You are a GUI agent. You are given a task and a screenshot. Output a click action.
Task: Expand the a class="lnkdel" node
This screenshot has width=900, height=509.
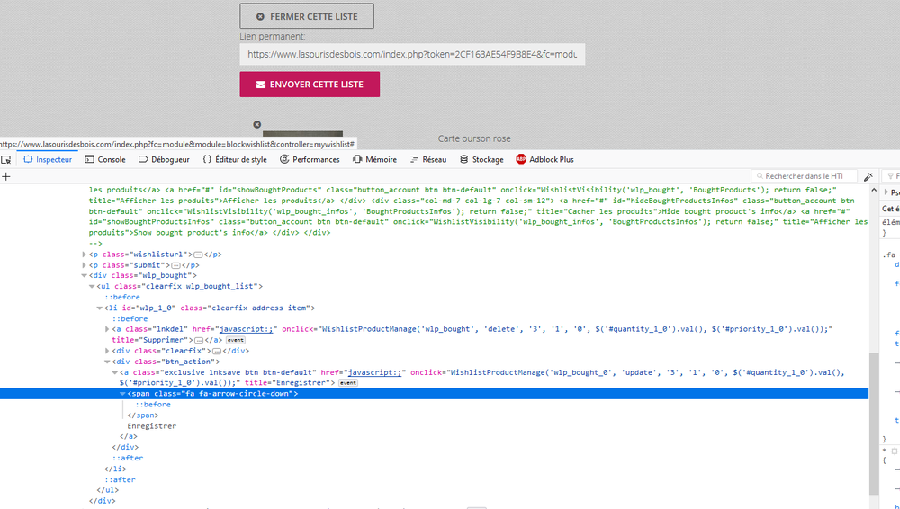107,329
